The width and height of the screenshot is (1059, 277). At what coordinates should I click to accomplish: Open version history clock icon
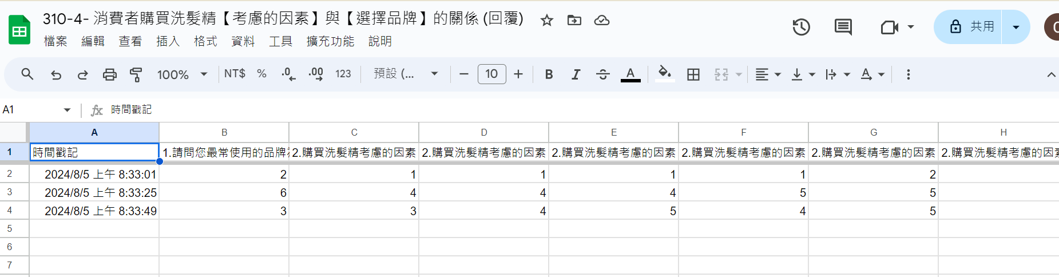click(801, 27)
